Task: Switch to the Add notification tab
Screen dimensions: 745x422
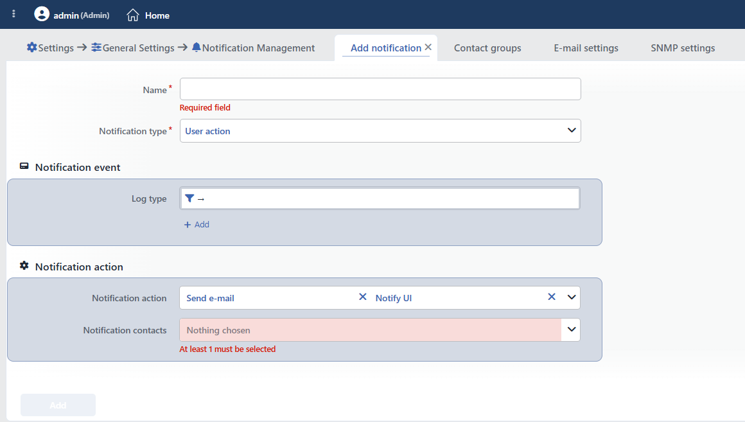Action: tap(386, 48)
